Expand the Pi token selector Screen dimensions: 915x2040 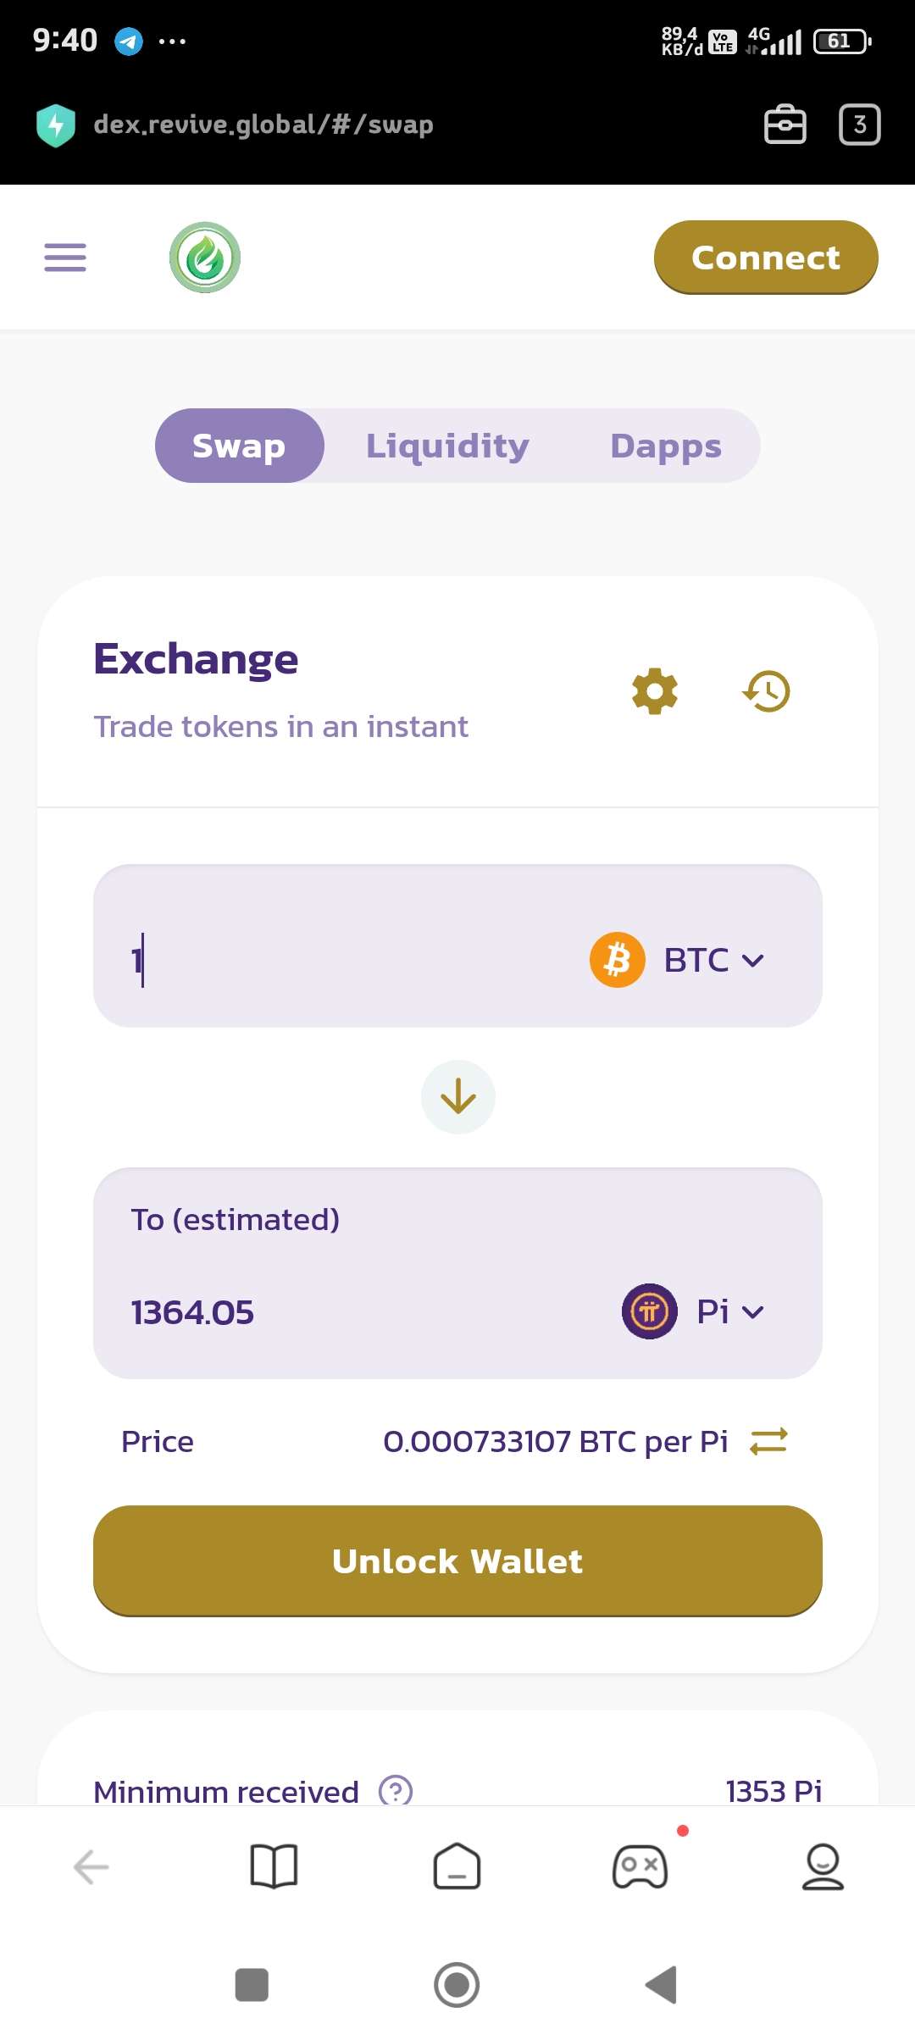(x=694, y=1311)
